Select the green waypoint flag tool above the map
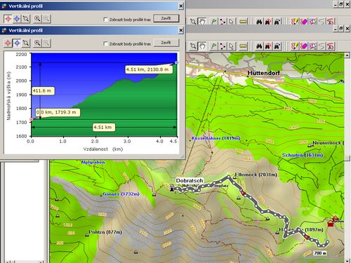 click(x=213, y=46)
